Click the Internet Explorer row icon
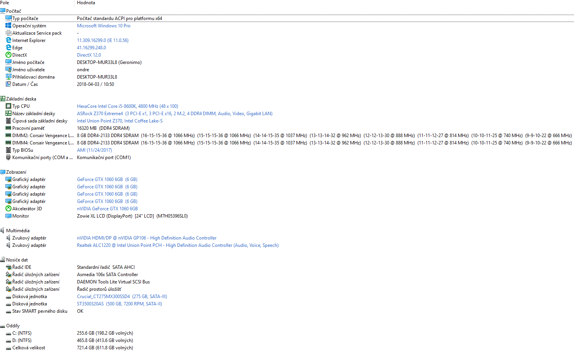 coord(8,40)
